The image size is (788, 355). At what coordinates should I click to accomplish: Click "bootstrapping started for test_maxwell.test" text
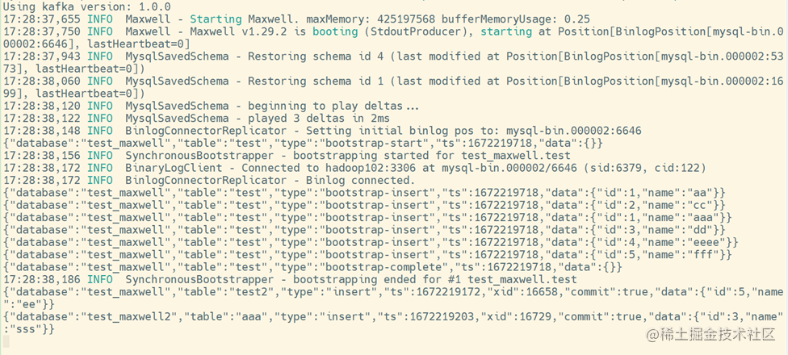click(x=432, y=155)
